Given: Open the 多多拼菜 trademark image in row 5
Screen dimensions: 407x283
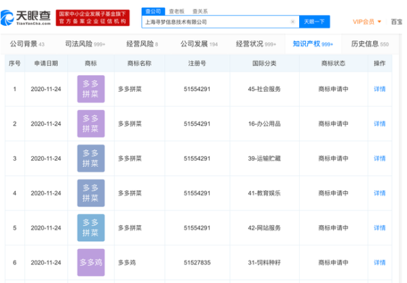Looking at the screenshot, I should click(x=91, y=228).
